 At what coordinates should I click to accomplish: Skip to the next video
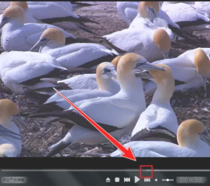pos(147,180)
